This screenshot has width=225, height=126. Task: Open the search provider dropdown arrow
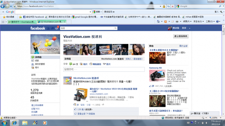tap(224, 6)
